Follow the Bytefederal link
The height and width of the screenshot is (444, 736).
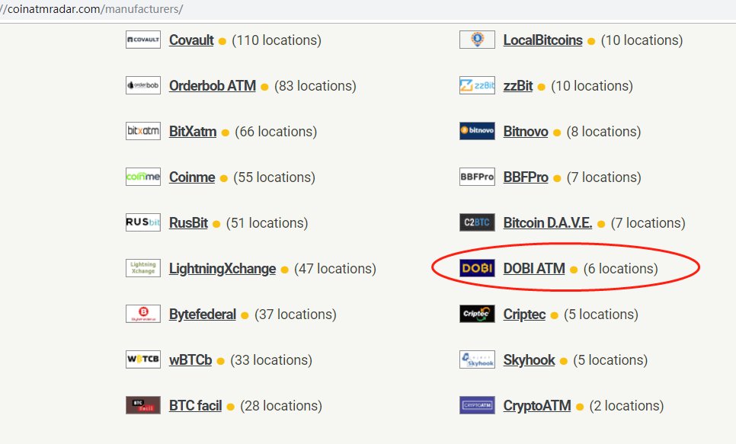click(x=203, y=315)
